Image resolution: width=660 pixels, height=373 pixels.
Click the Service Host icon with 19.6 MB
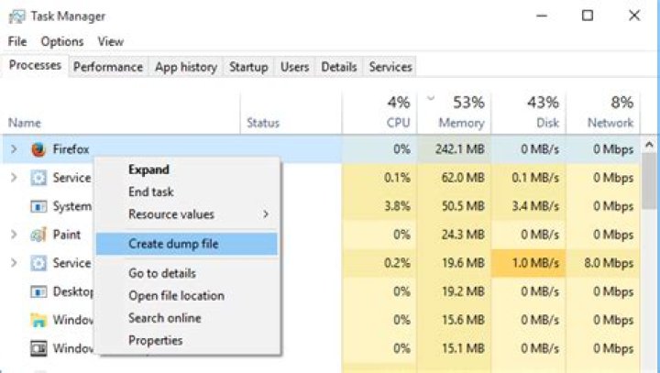coord(38,263)
